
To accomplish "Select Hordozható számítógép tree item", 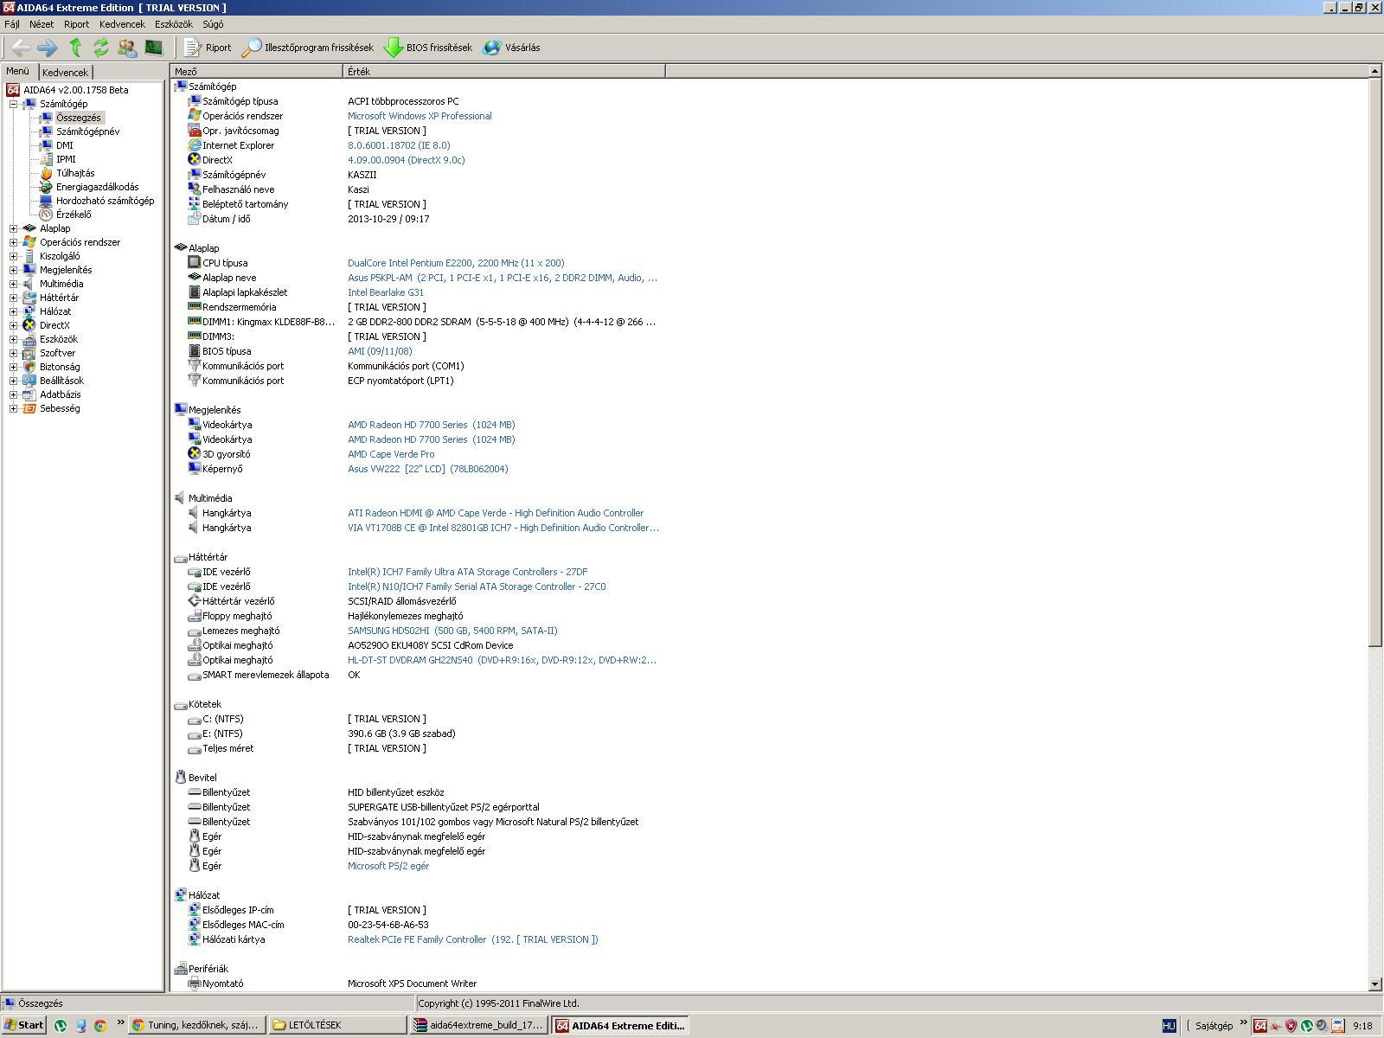I will point(105,201).
